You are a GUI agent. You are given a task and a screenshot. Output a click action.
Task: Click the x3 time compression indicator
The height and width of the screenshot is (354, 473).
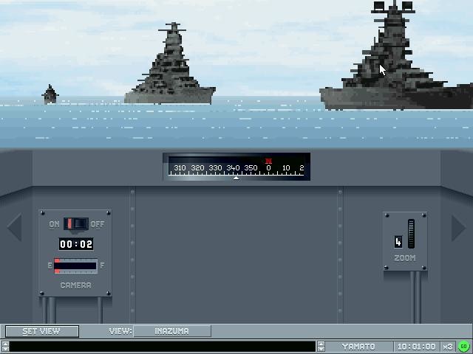pos(448,347)
